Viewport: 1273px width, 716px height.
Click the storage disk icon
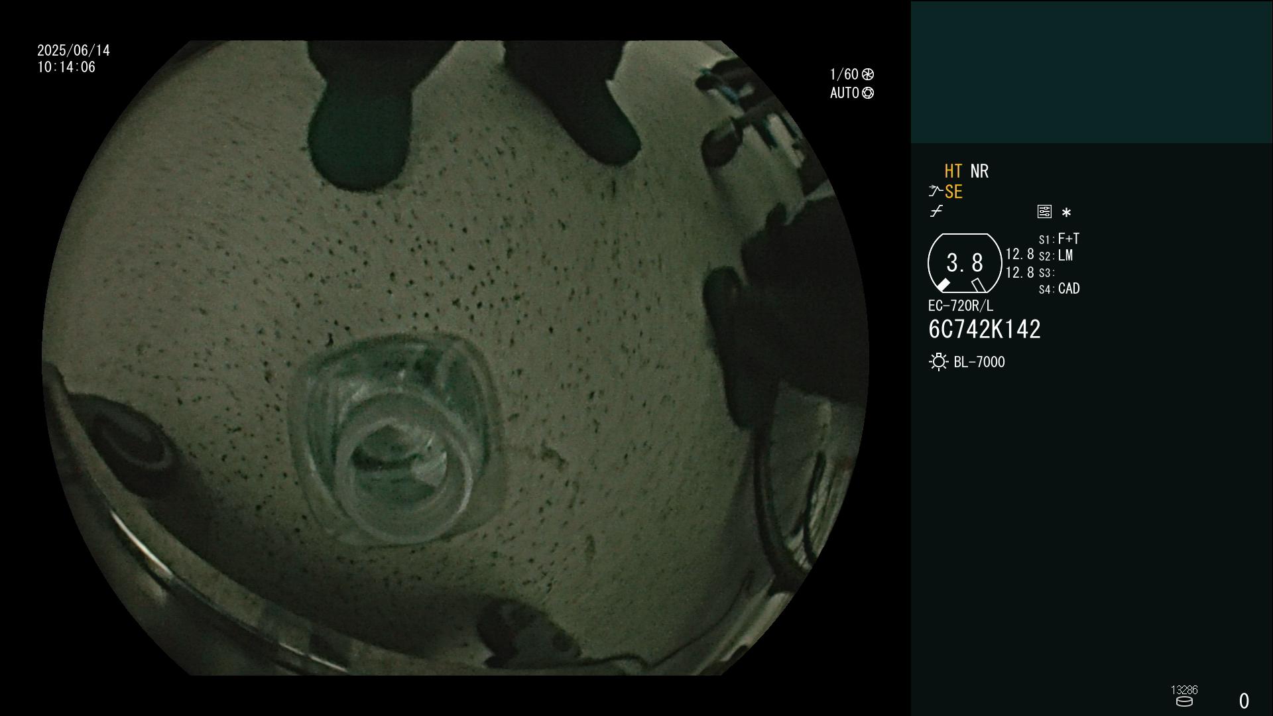[1184, 701]
